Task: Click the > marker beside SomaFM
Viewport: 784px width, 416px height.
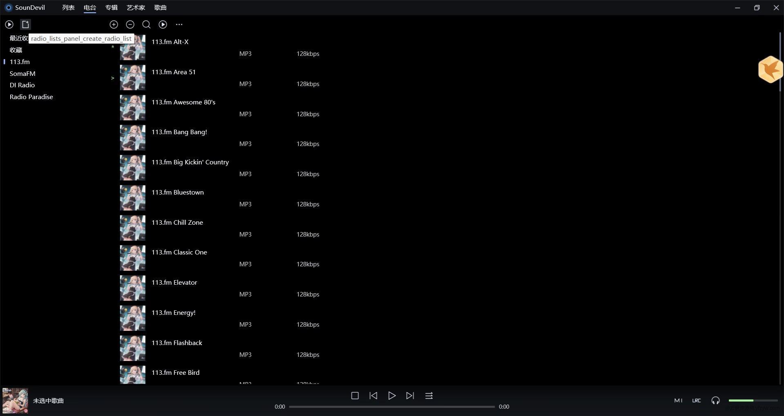Action: 113,78
